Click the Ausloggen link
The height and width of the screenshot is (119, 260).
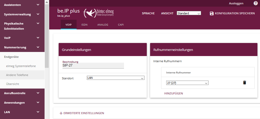tap(236, 4)
